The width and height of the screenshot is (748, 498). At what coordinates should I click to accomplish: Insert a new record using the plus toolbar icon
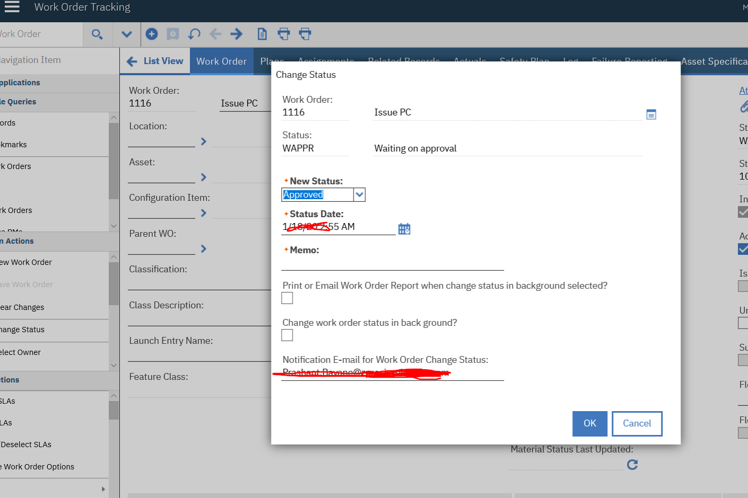pos(152,33)
